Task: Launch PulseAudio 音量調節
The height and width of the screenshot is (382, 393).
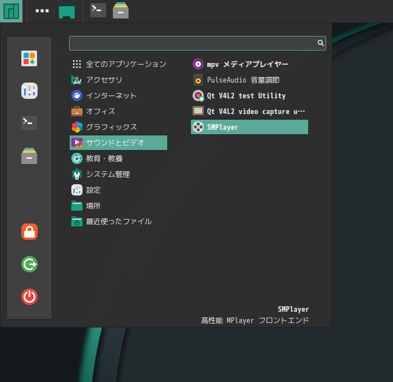Action: [250, 80]
